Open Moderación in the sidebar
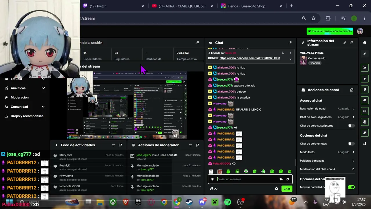The height and width of the screenshot is (209, 371). 20,98
